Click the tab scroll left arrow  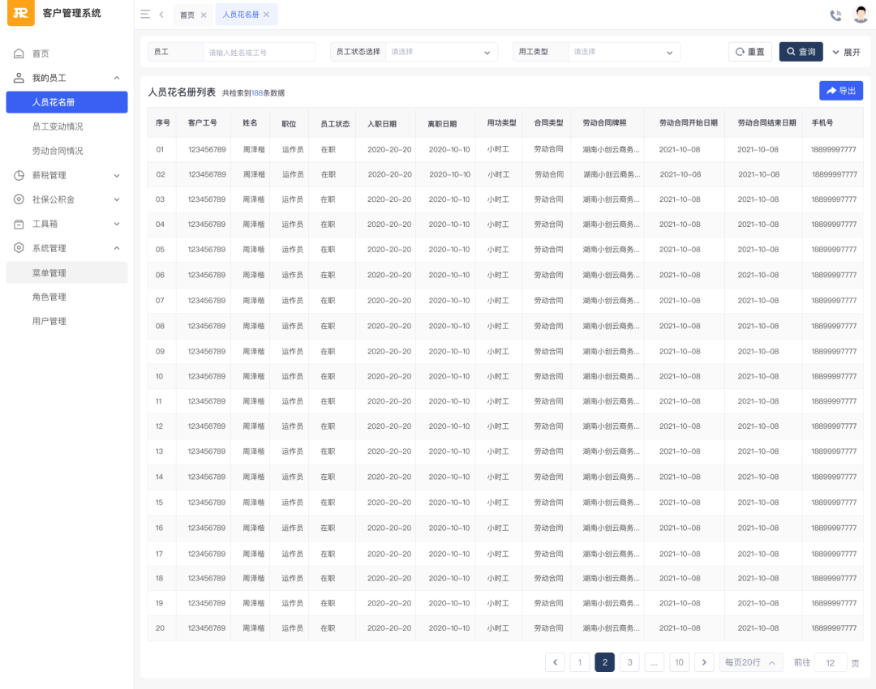(x=161, y=15)
